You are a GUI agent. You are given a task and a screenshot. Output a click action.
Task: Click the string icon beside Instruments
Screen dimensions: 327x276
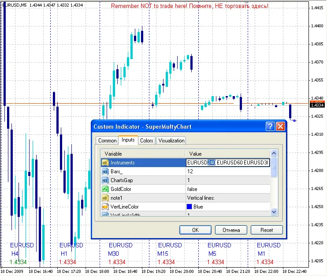105,163
